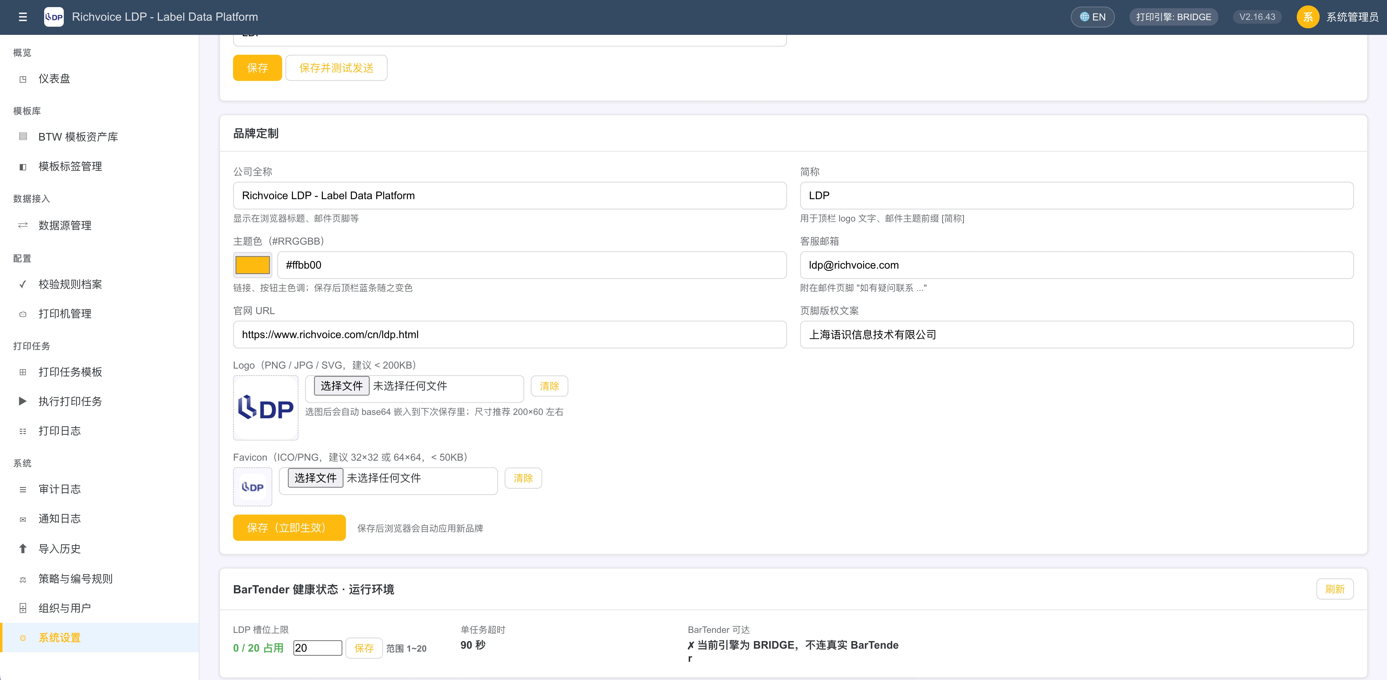The width and height of the screenshot is (1387, 680).
Task: Click the 策略与编号规则 scales icon
Action: click(23, 580)
